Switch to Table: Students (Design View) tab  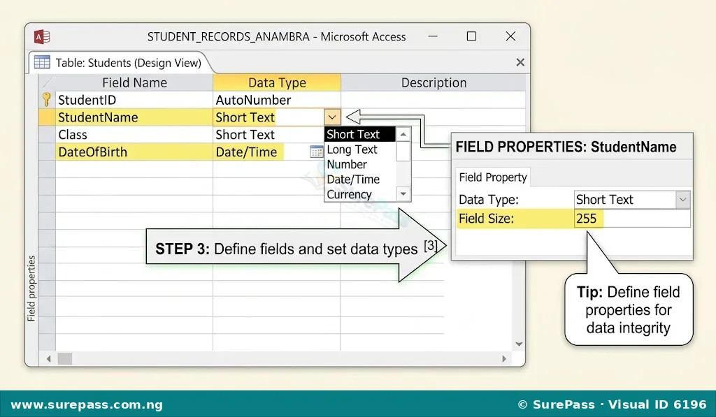122,62
